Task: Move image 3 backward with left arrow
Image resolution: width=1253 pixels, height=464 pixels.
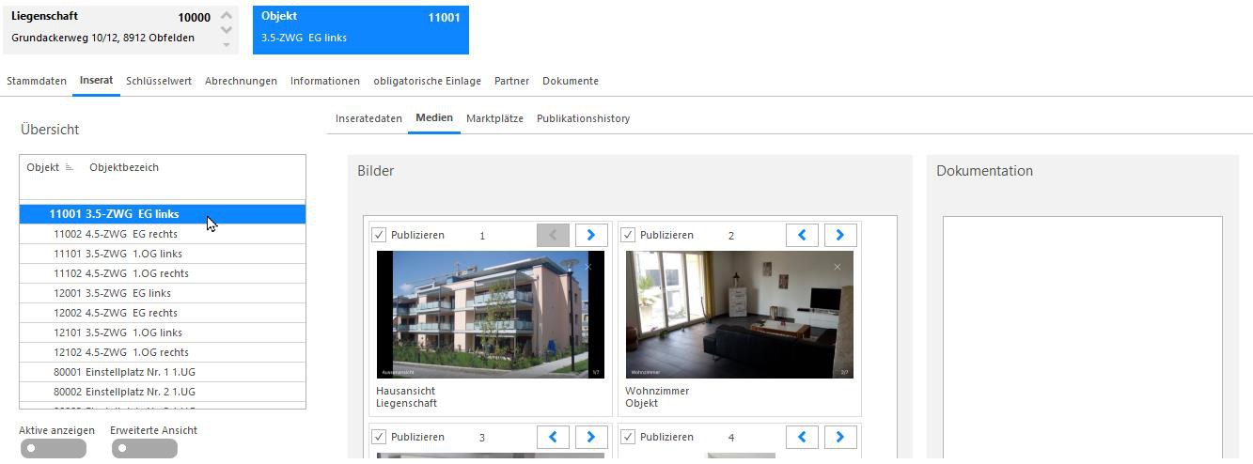Action: point(553,437)
